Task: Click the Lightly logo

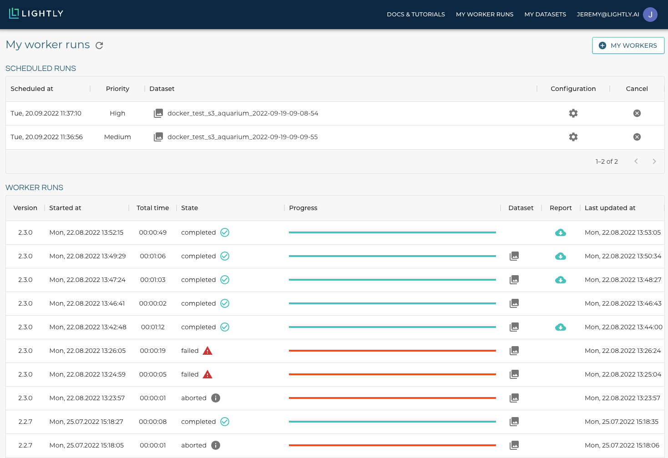Action: coord(36,14)
